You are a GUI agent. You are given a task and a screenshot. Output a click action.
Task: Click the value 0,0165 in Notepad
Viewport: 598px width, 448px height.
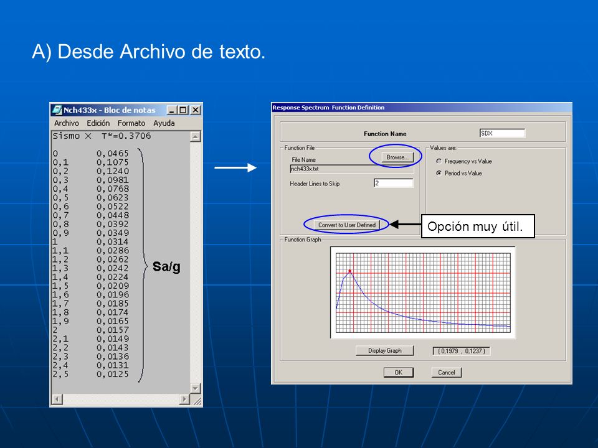tap(113, 321)
